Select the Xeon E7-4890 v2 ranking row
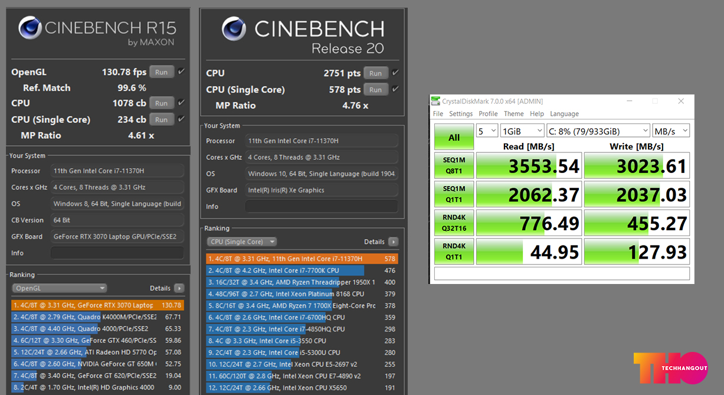724x395 pixels. 302,376
